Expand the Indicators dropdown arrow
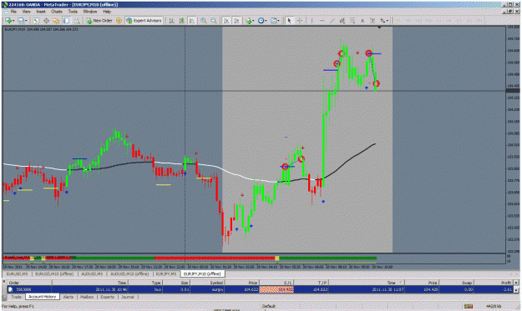Viewport: 522px width, 311px height. (x=254, y=21)
